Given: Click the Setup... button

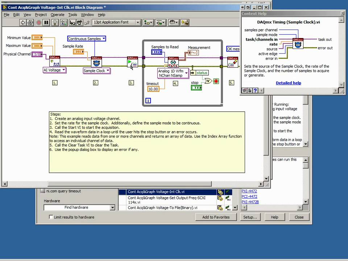Looking at the screenshot, I should pyautogui.click(x=250, y=217).
